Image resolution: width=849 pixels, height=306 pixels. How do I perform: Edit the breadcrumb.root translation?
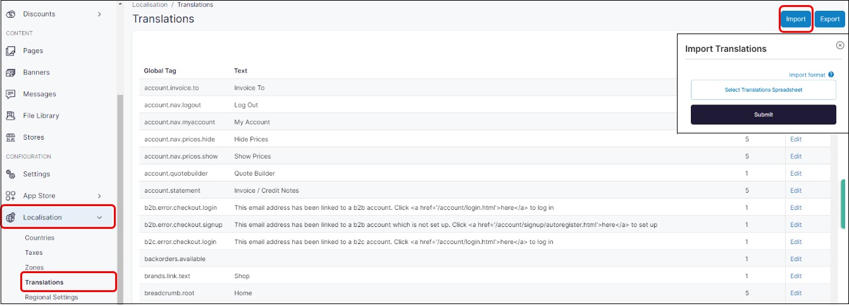click(795, 293)
